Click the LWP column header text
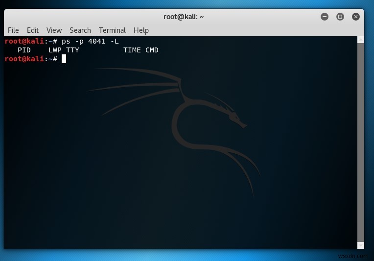This screenshot has width=374, height=261. [55, 50]
